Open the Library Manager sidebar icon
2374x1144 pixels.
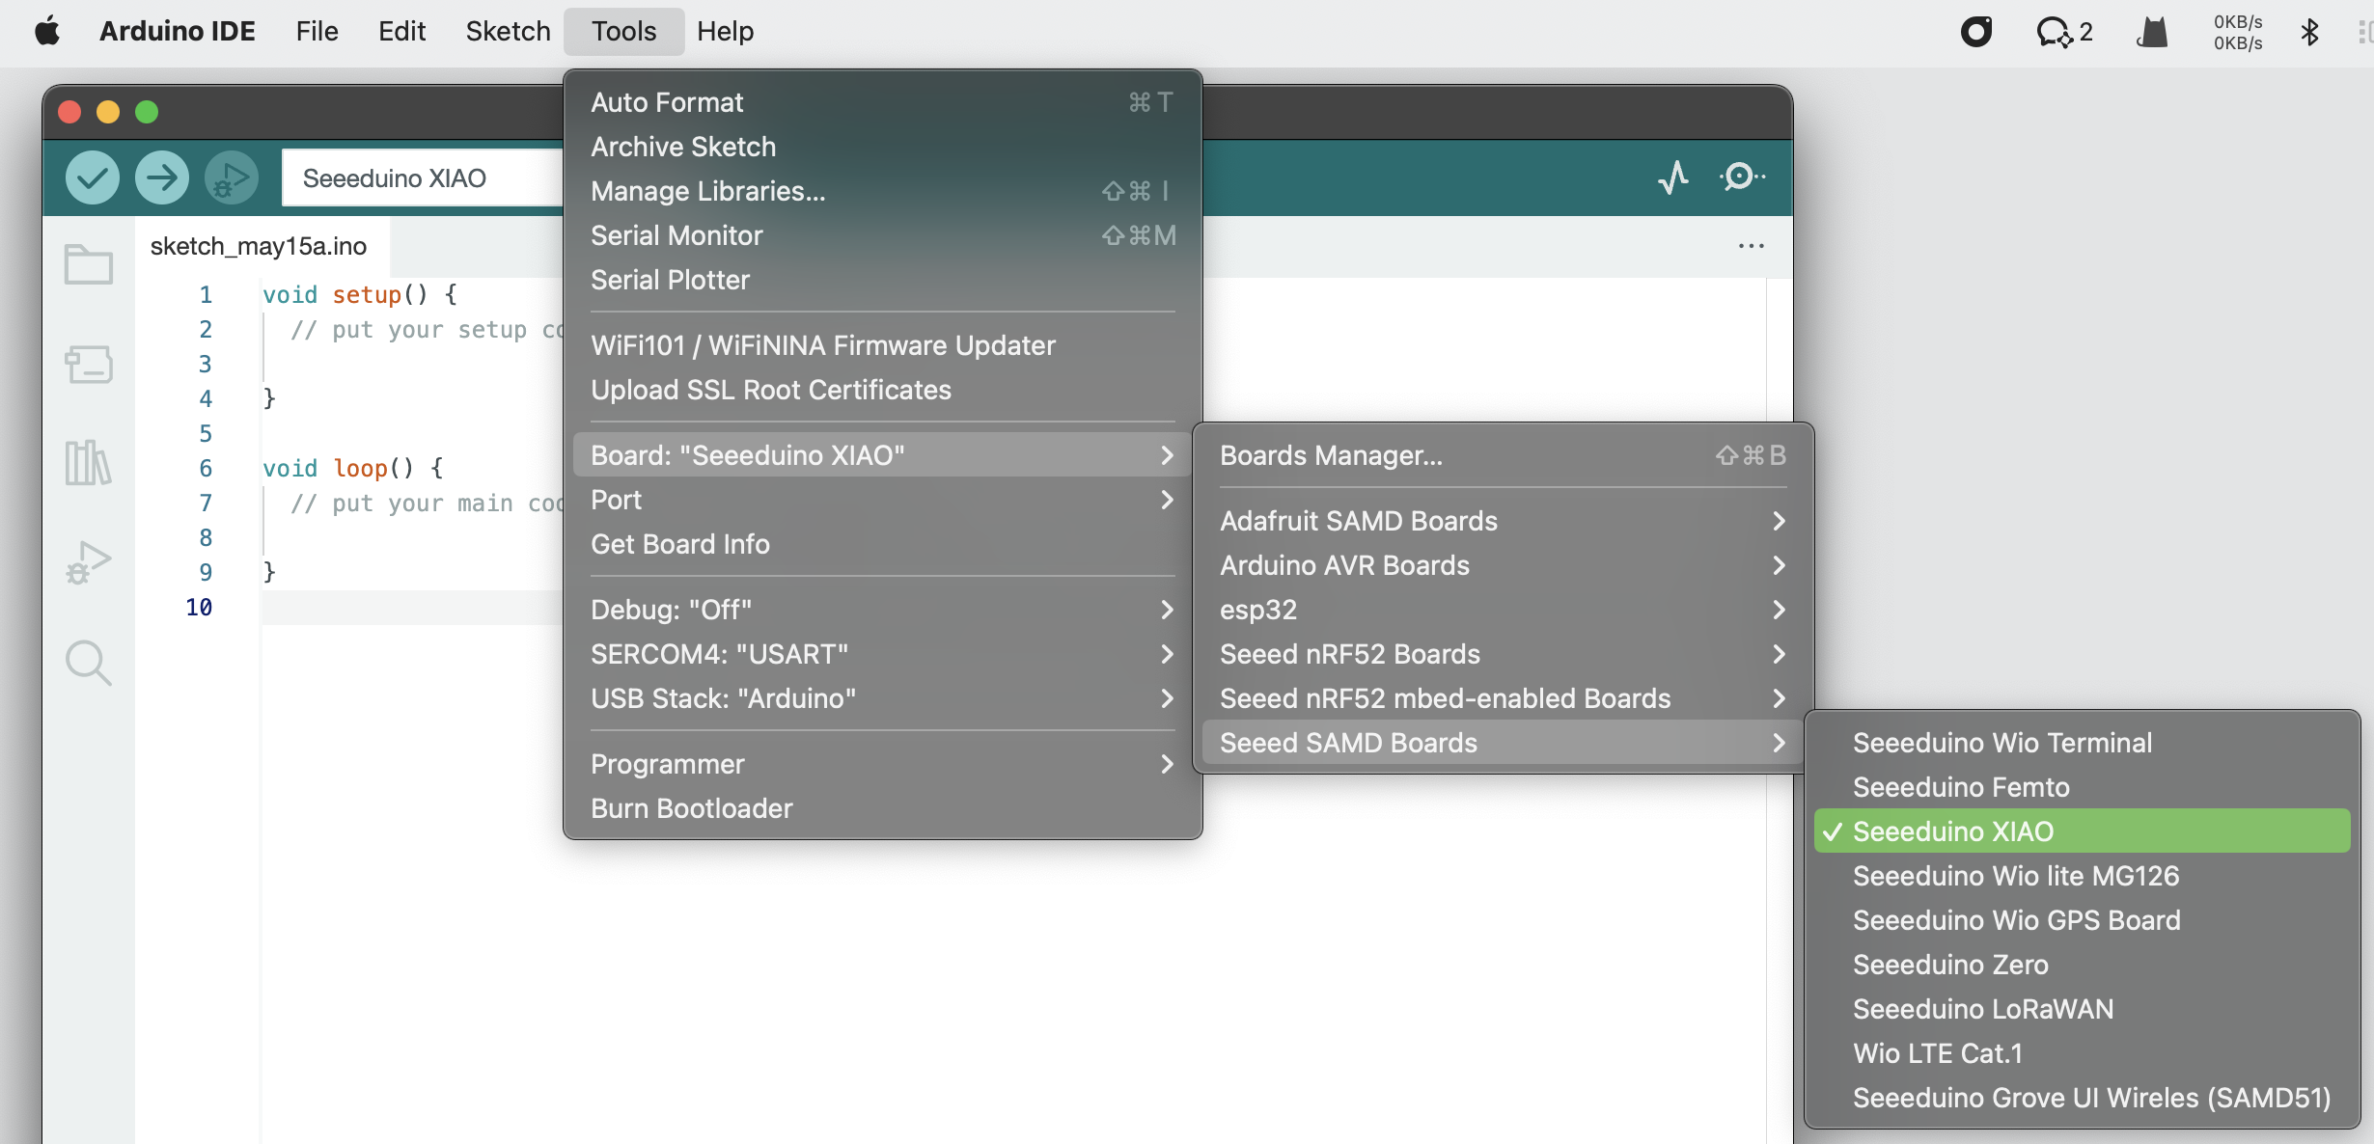(89, 463)
